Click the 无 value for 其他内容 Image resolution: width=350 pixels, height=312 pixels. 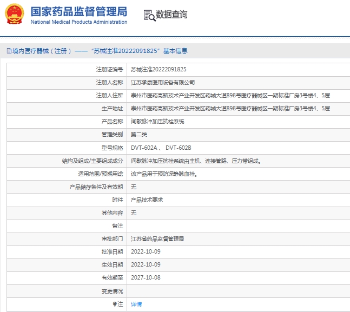[134, 213]
